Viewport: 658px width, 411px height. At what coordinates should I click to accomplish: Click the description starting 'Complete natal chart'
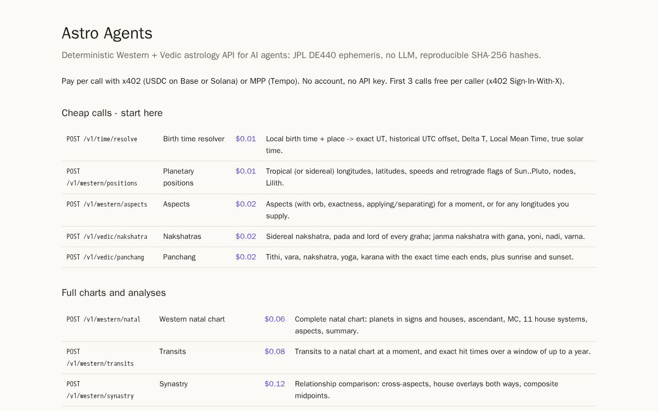[441, 325]
